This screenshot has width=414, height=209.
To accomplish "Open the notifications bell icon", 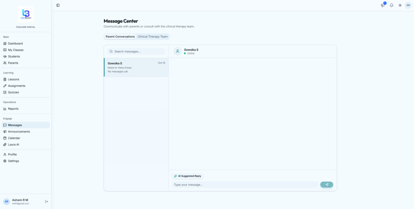I will [x=391, y=5].
